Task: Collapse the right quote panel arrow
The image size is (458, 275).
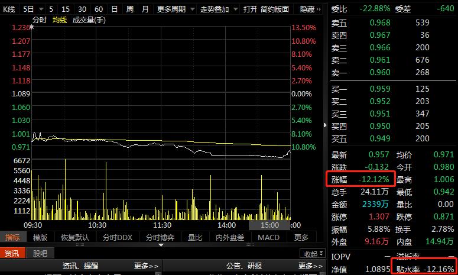Action: pos(324,125)
